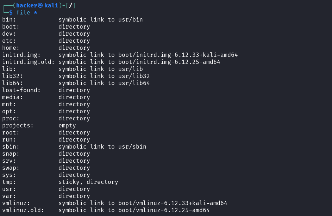332x216 pixels.
Task: Click the "projects:" entry name
Action: coord(18,125)
